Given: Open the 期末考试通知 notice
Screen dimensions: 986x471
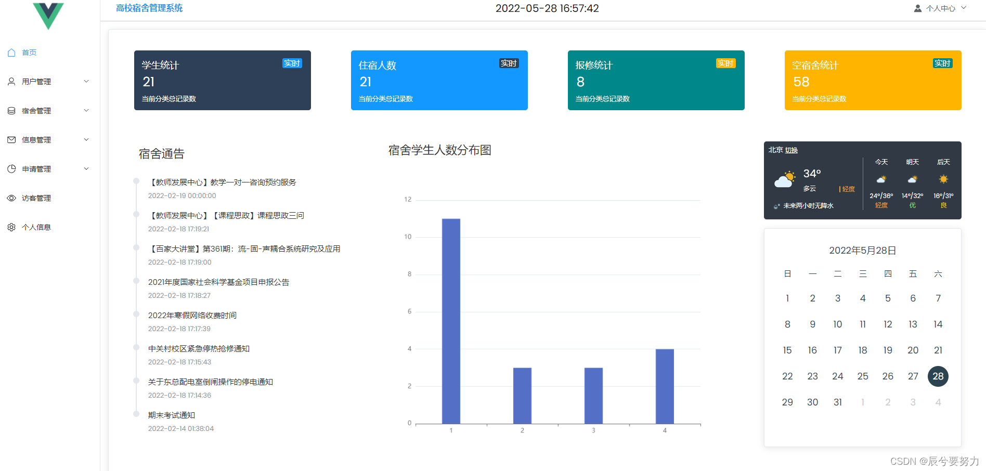Looking at the screenshot, I should pos(172,415).
